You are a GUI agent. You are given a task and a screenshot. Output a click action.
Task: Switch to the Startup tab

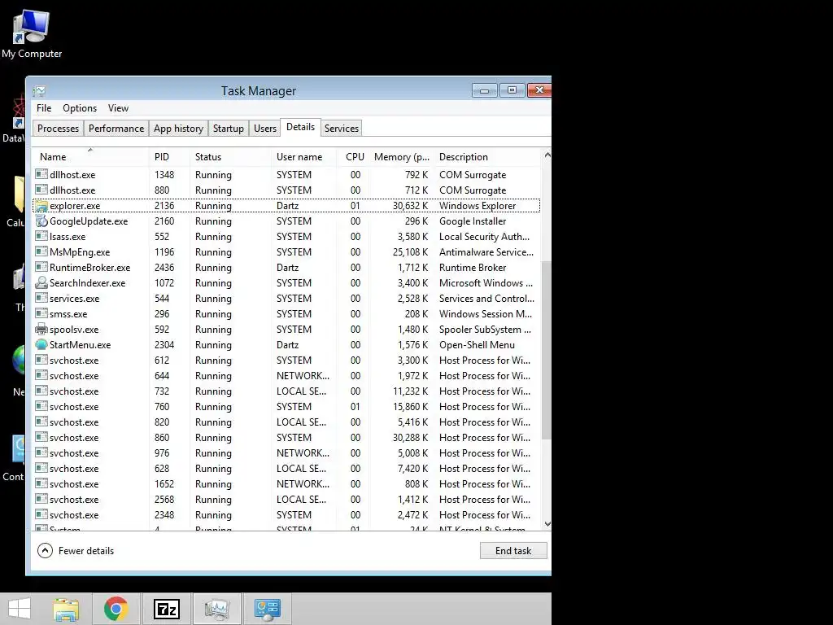coord(229,128)
